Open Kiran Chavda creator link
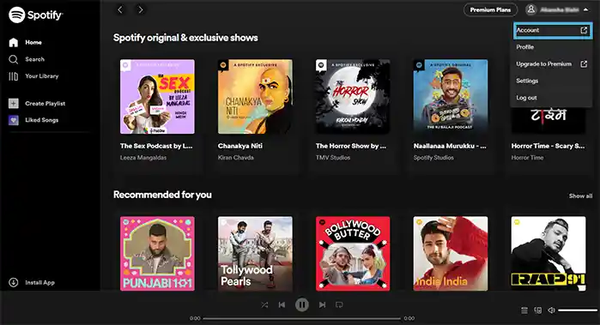Viewport: 600px width, 325px height. pos(236,158)
